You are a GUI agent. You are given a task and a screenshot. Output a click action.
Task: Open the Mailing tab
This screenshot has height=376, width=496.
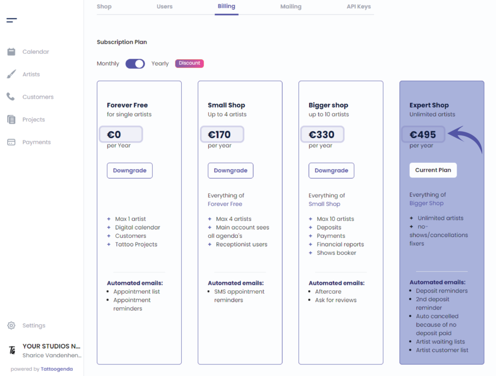point(291,6)
